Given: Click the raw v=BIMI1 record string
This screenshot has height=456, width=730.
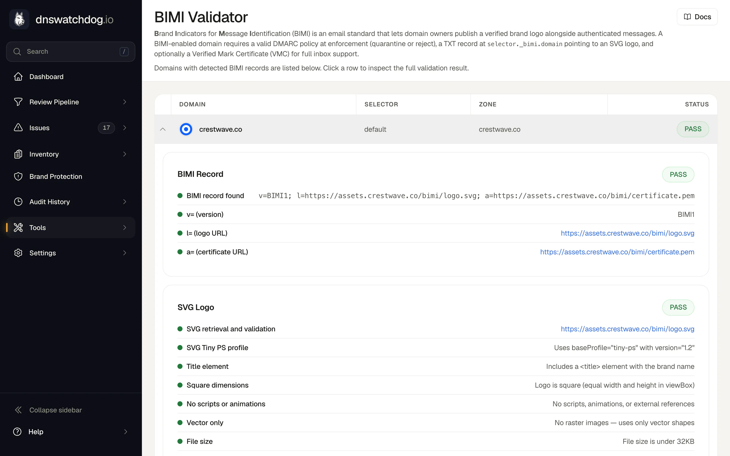Looking at the screenshot, I should coord(476,196).
